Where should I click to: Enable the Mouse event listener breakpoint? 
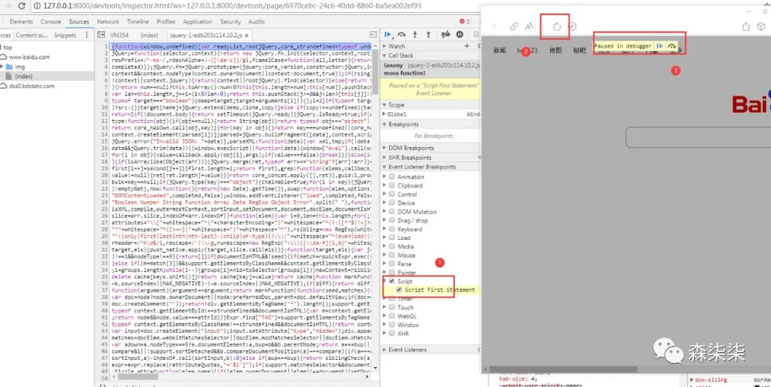pyautogui.click(x=392, y=255)
